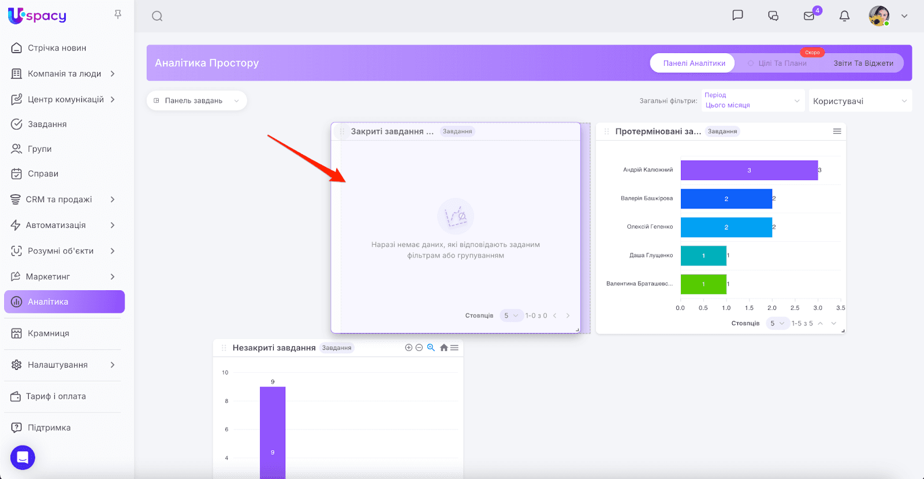The image size is (924, 479).
Task: Expand Центр комунікацій submenu
Action: pos(113,99)
